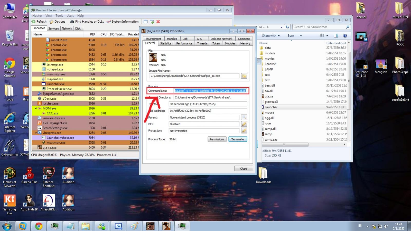Open the Tools menu in Process Hacker
Image resolution: width=411 pixels, height=231 pixels.
coord(59,16)
